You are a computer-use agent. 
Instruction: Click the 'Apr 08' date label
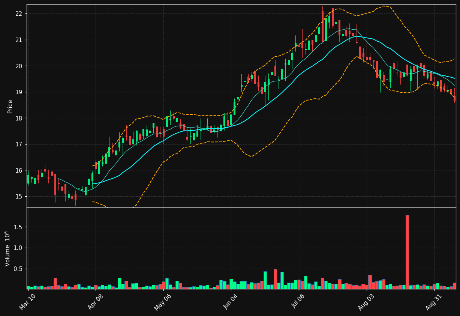[95, 302]
